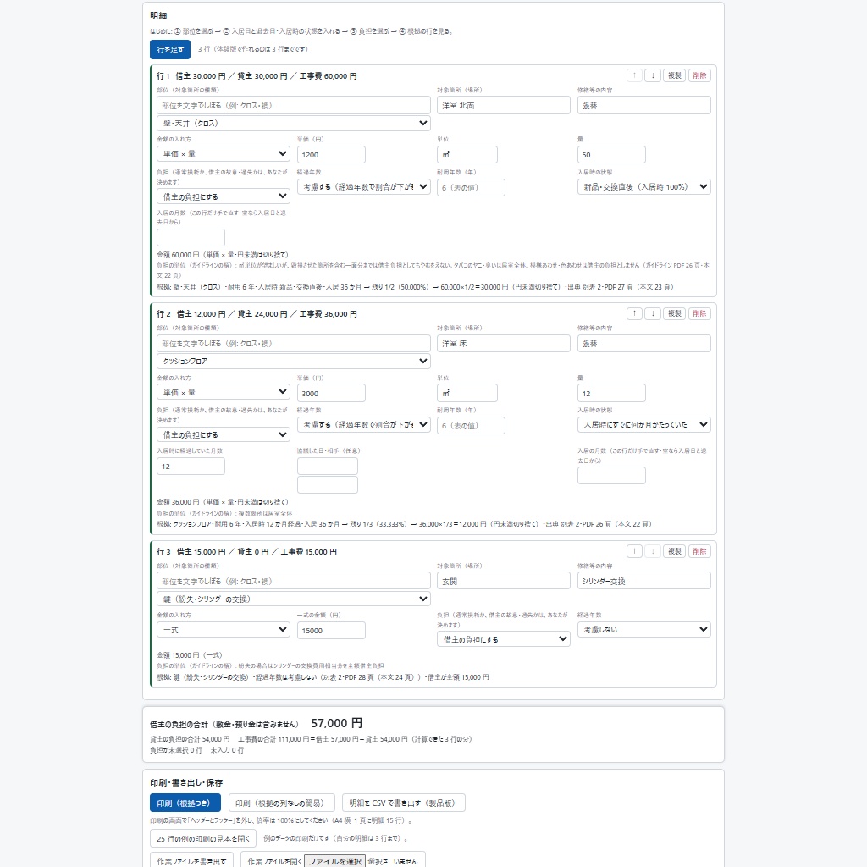Viewport: 867px width, 867px height.
Task: Open row 3 金額の入れ方 dropdown showing 一式
Action: [224, 629]
